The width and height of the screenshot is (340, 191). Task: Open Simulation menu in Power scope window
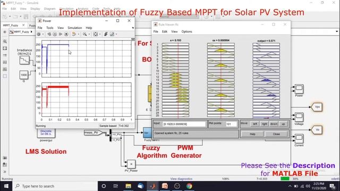(x=74, y=28)
